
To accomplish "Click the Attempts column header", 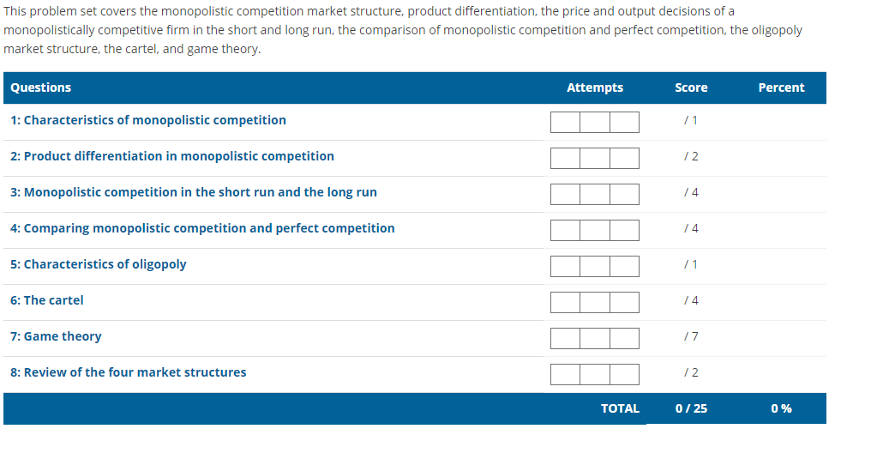I will 595,88.
